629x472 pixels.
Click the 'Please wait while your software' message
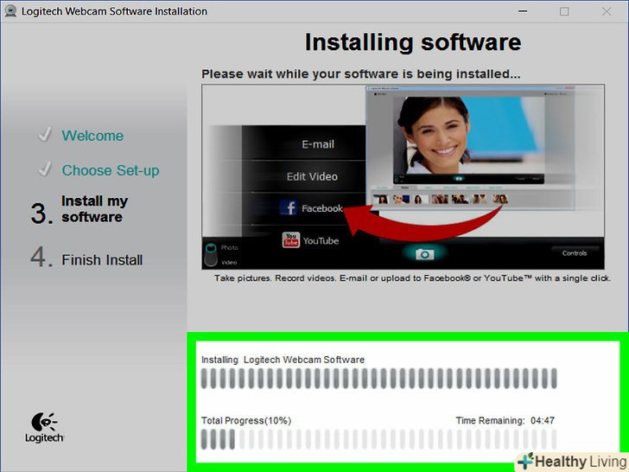(360, 73)
